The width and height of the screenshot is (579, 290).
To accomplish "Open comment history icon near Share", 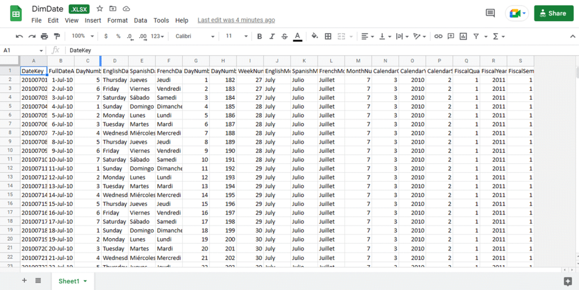I will 490,14.
